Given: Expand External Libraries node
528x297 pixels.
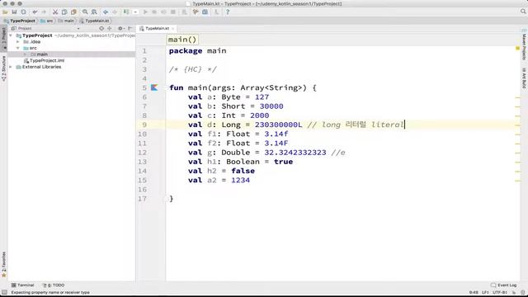Looking at the screenshot, I should (x=11, y=67).
